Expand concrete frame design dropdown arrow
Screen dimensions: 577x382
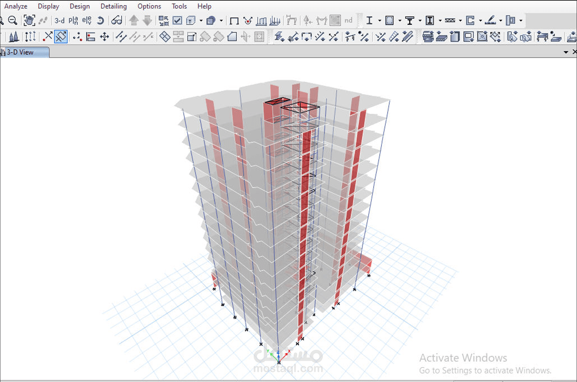(400, 21)
